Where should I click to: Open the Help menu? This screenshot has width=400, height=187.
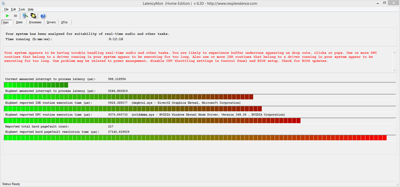pos(31,9)
